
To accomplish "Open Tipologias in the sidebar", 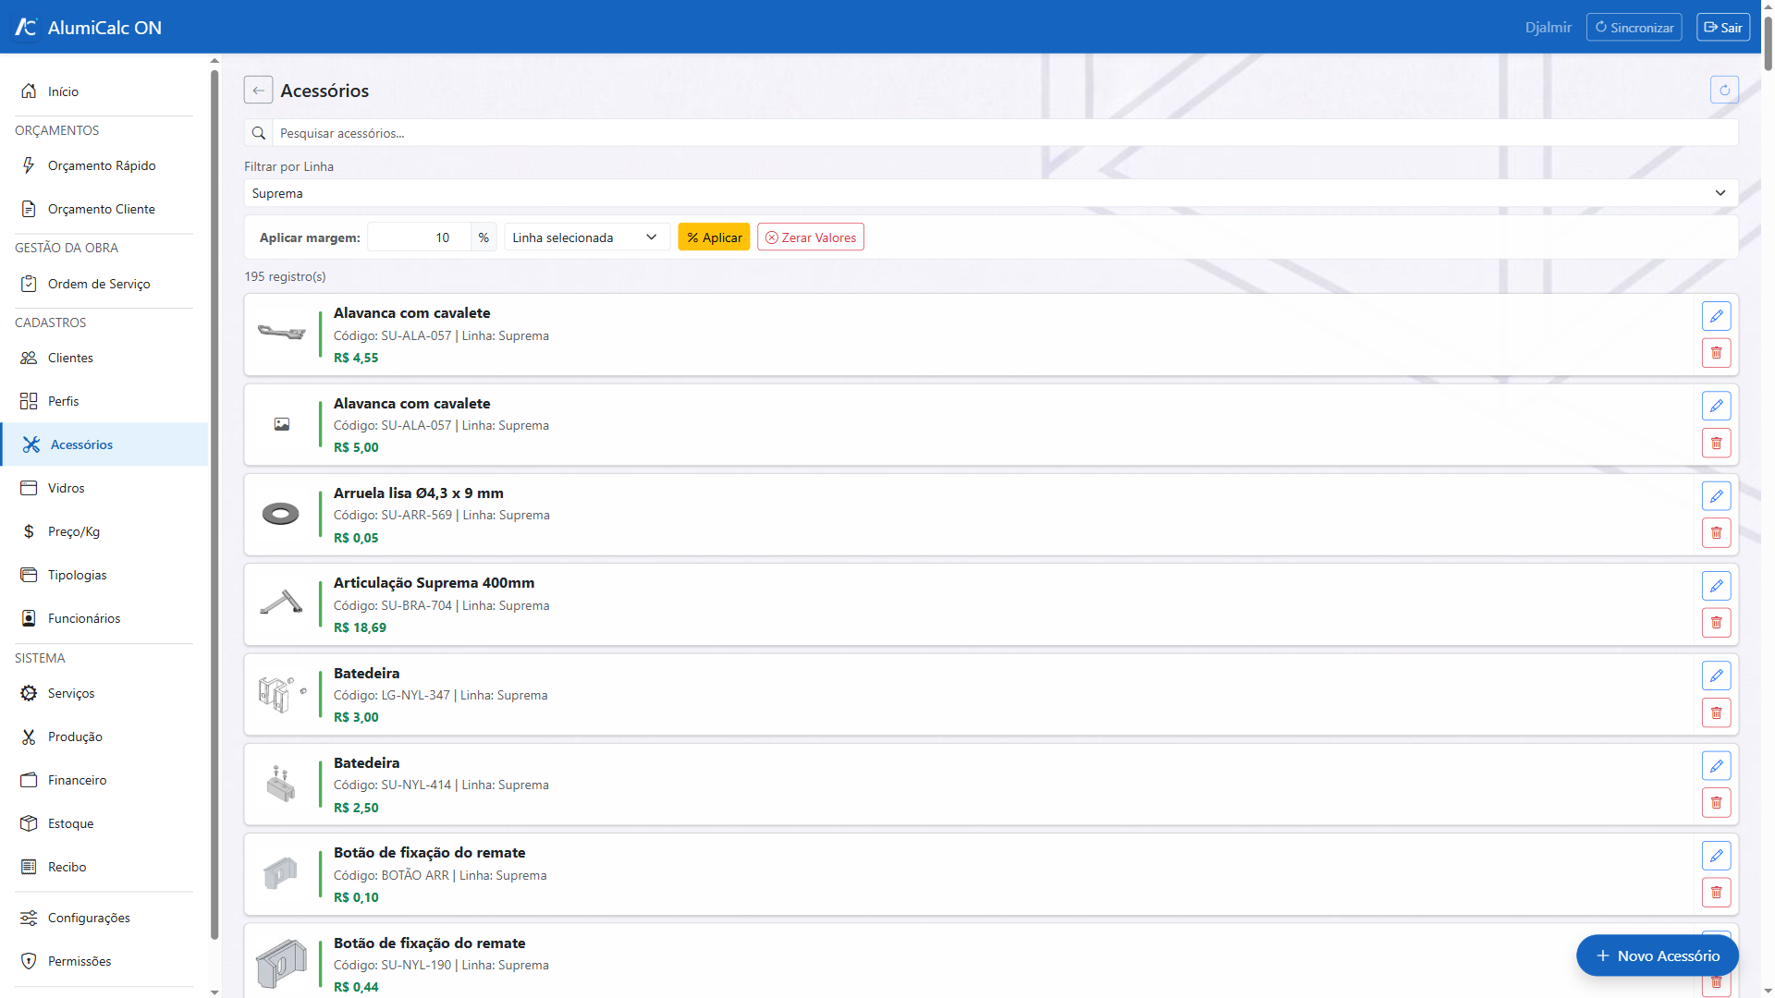I will coord(104,575).
